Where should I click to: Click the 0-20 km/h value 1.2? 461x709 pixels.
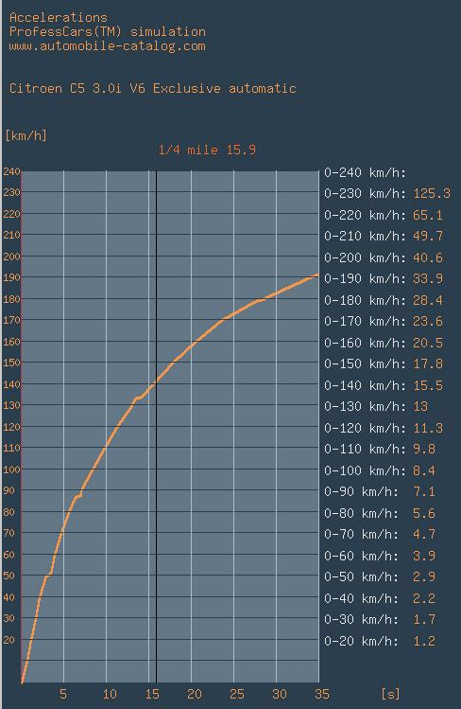click(x=424, y=641)
